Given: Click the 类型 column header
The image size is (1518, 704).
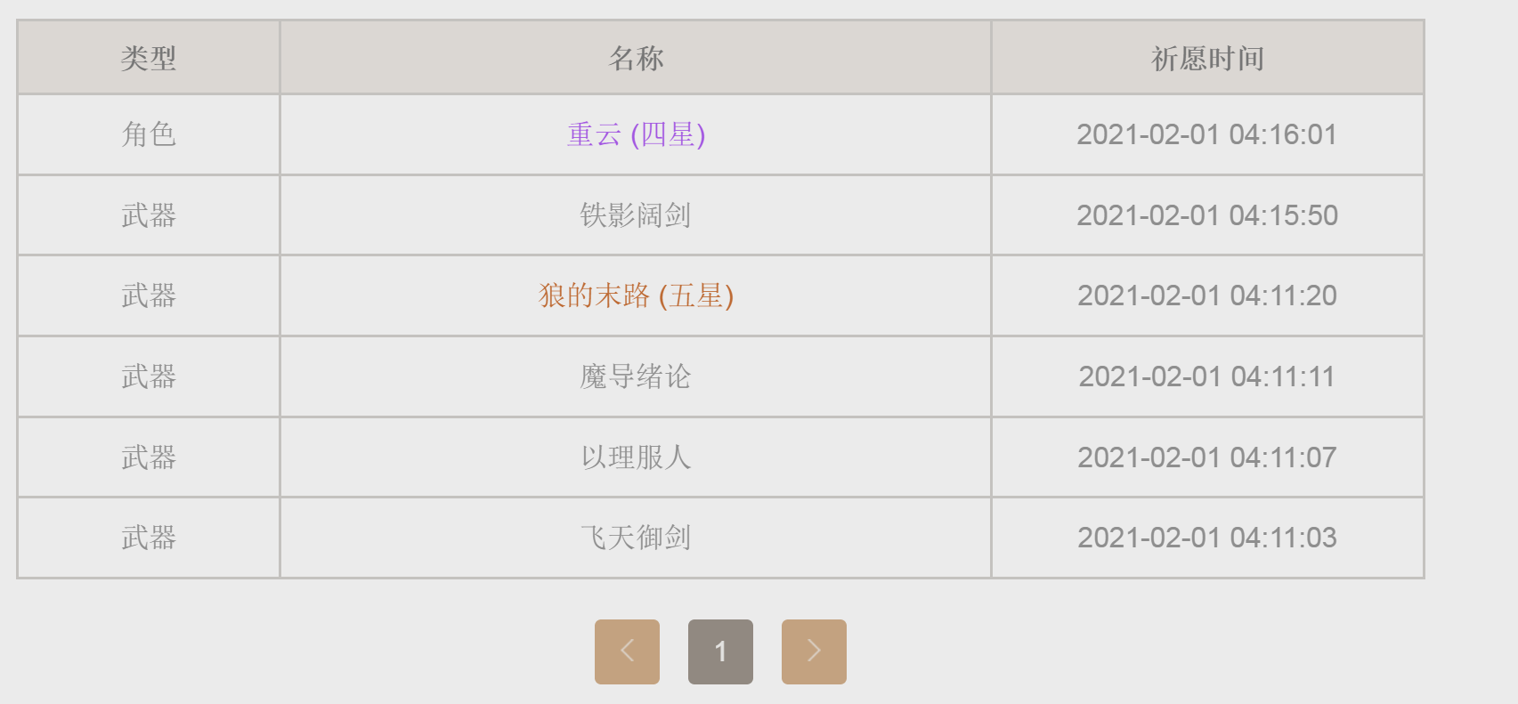Looking at the screenshot, I should pos(149,58).
